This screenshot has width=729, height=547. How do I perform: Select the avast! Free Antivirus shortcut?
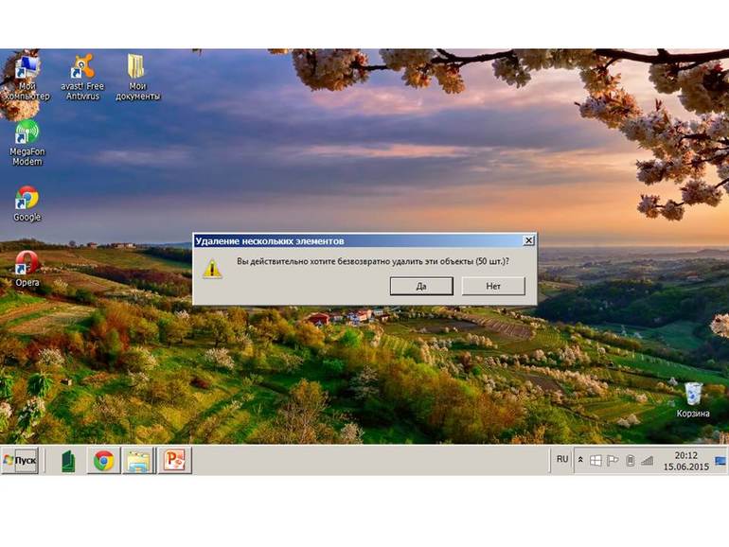[82, 78]
